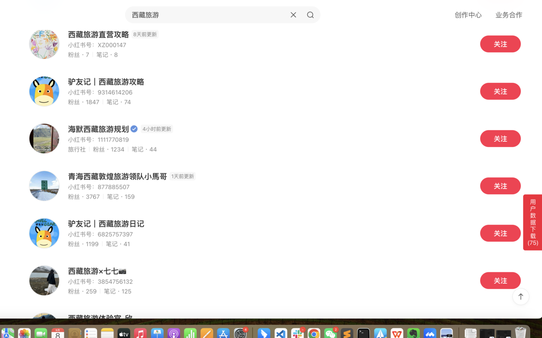The width and height of the screenshot is (542, 338).
Task: Open WeChat from the dock
Action: [330, 333]
